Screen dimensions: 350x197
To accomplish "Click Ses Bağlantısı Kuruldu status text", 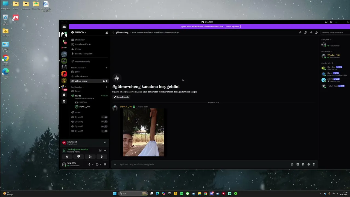I will 78,149.
